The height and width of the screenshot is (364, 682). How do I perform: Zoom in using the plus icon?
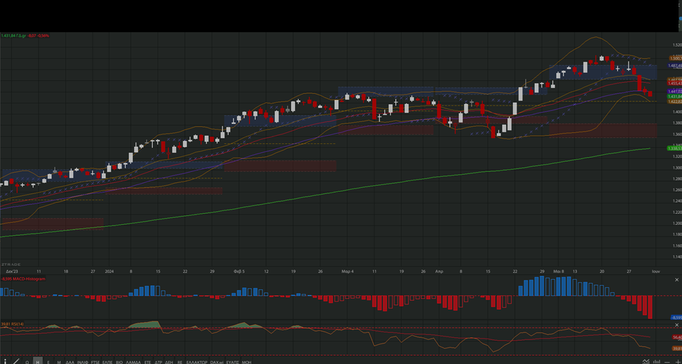(678, 362)
